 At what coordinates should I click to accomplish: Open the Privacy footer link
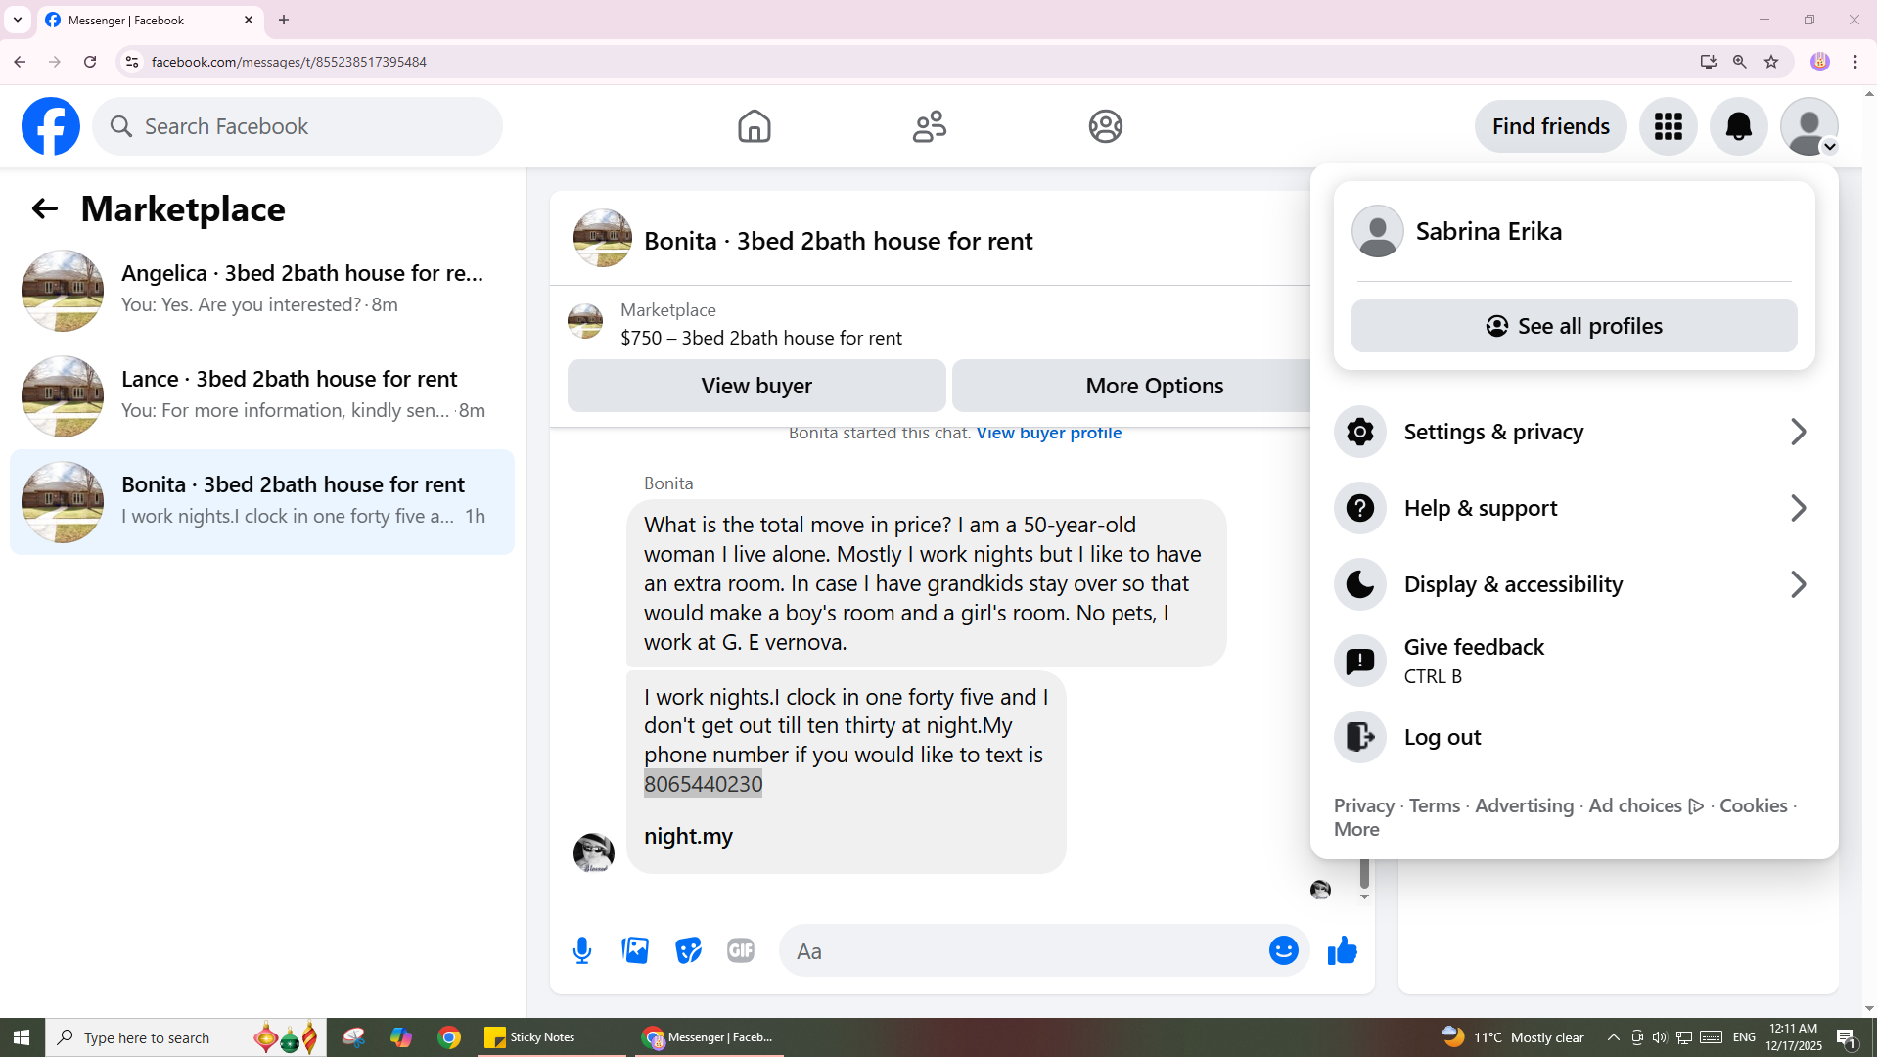1363,805
